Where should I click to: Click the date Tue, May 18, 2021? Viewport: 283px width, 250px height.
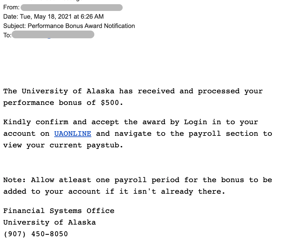tap(46, 17)
